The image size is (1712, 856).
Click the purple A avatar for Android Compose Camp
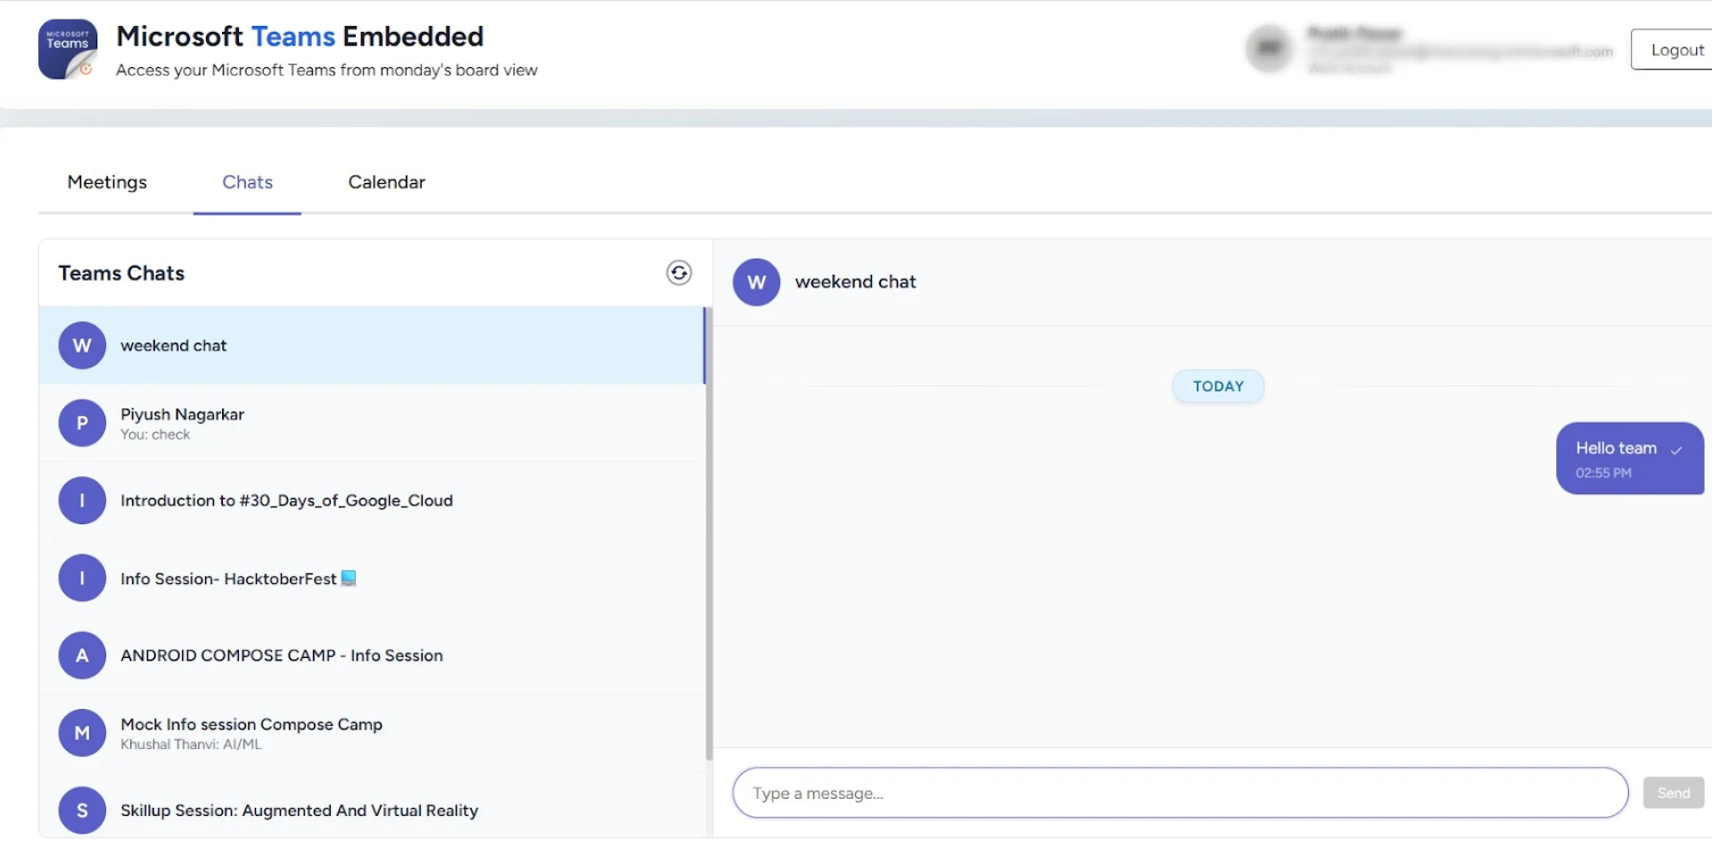(x=82, y=655)
